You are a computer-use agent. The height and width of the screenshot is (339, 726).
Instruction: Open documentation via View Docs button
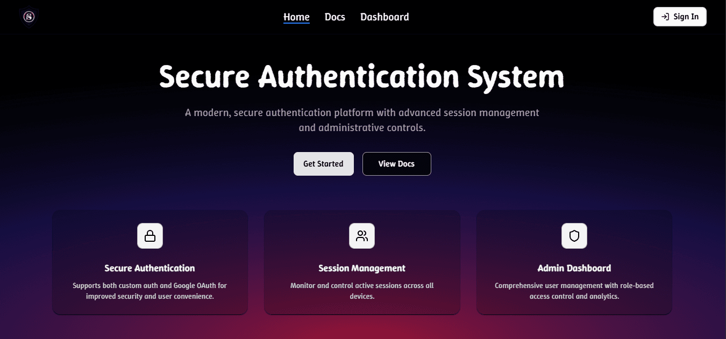point(396,164)
